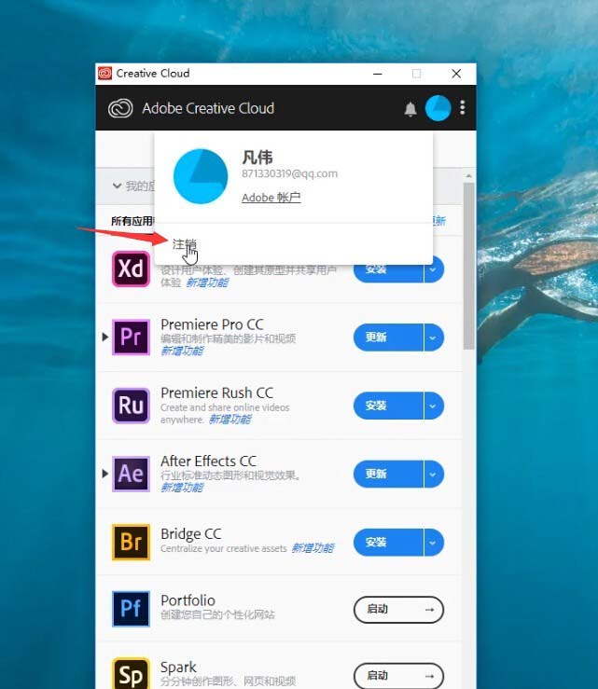Click the Spark app icon
The image size is (598, 689).
[131, 673]
